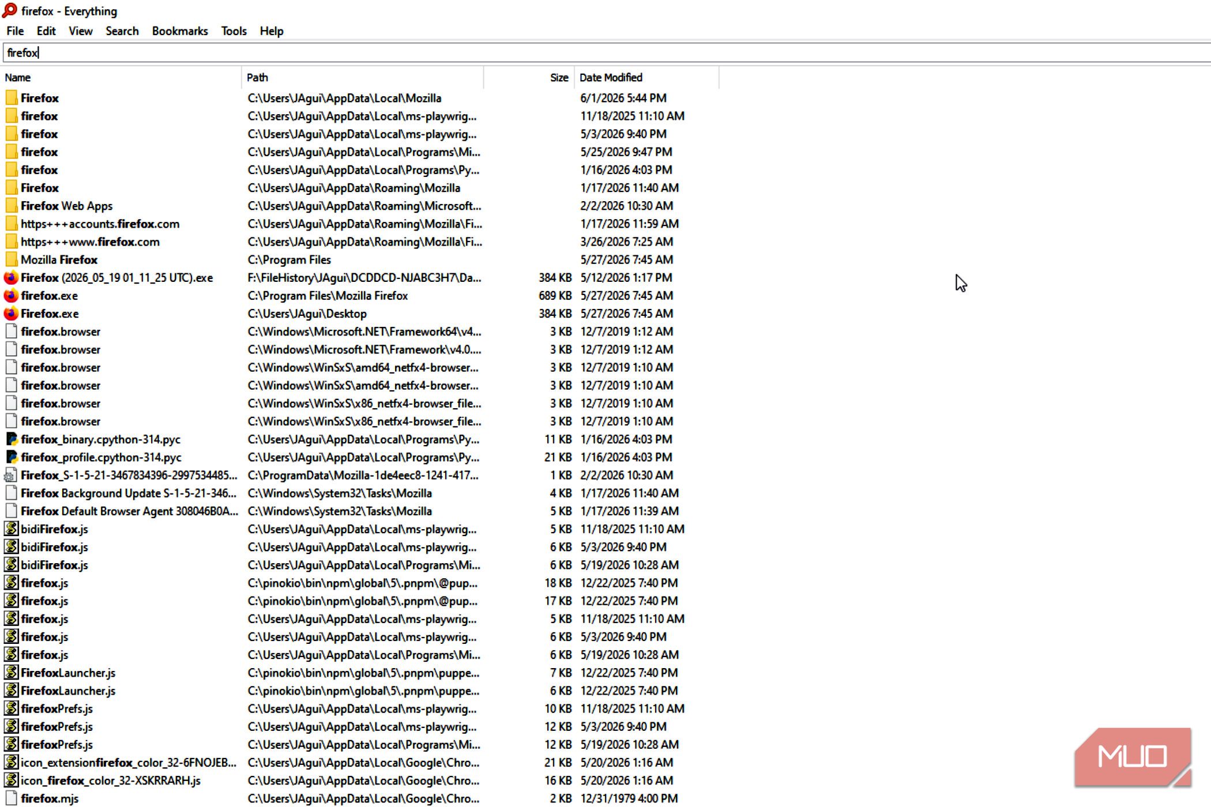Open the Search menu
Screen dimensions: 1211x807
click(x=122, y=31)
